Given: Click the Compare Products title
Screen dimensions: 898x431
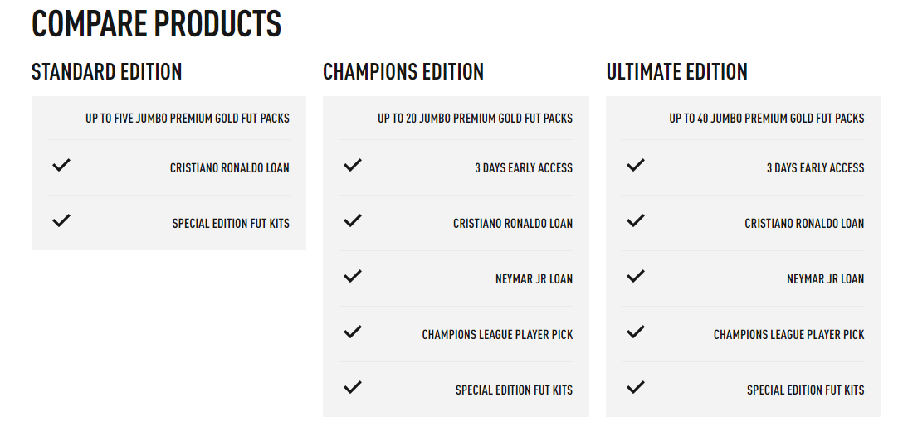Looking at the screenshot, I should 157,25.
